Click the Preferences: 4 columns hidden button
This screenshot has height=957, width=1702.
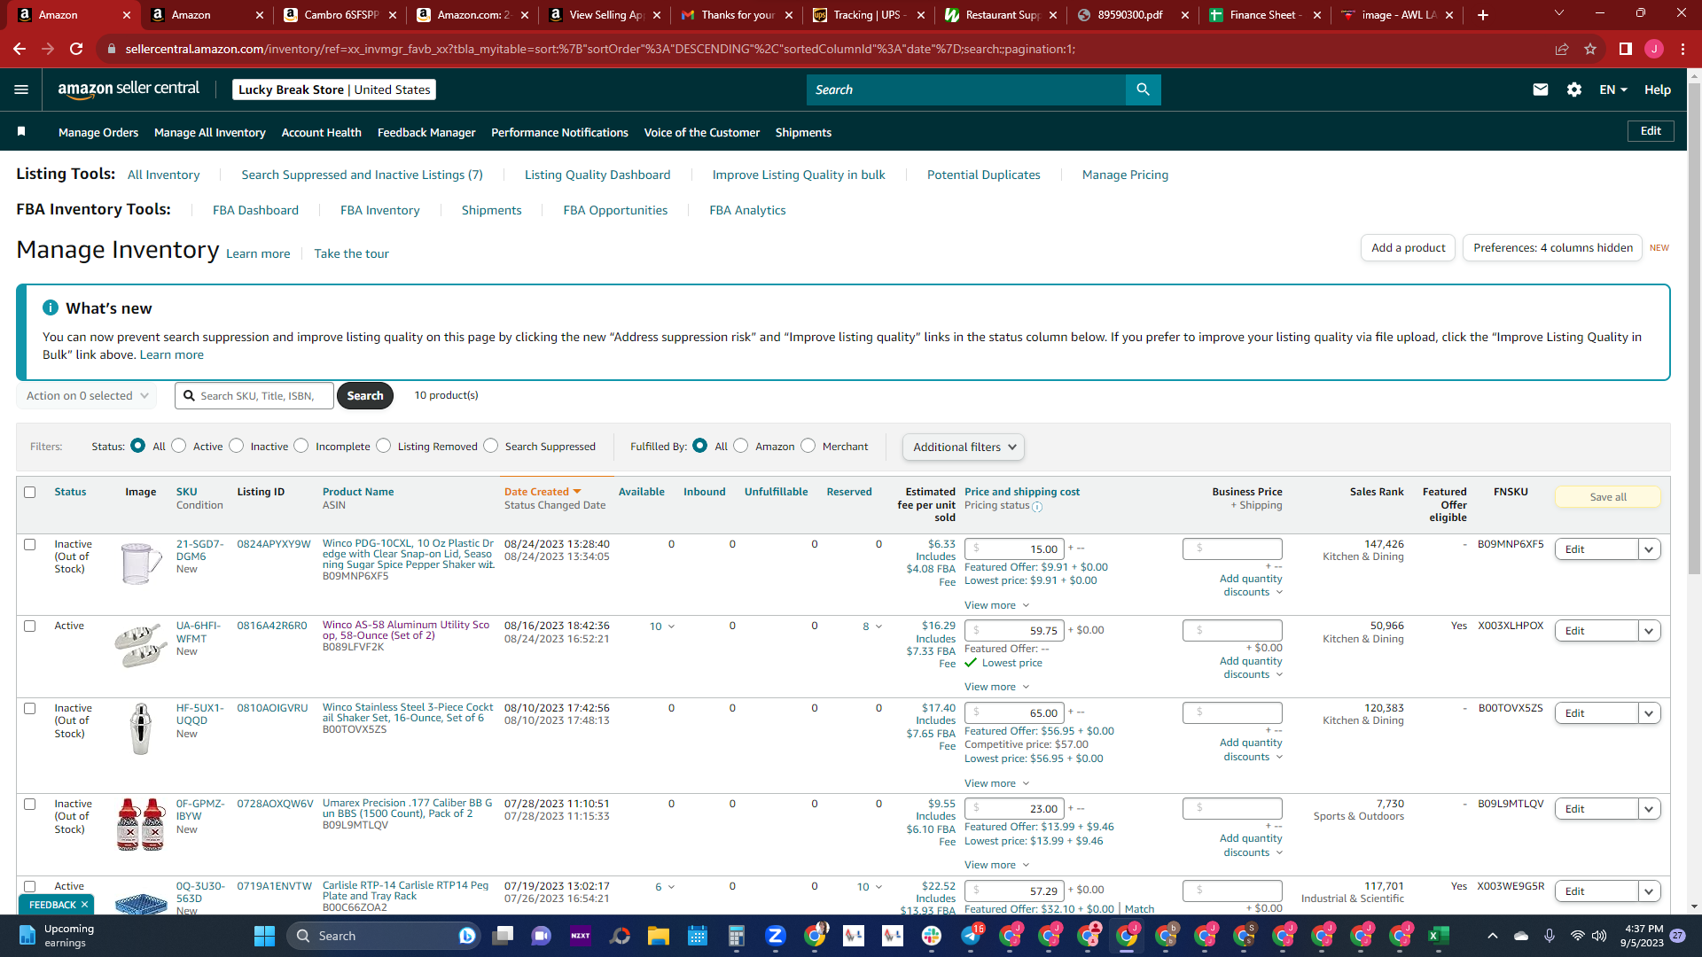(1552, 248)
